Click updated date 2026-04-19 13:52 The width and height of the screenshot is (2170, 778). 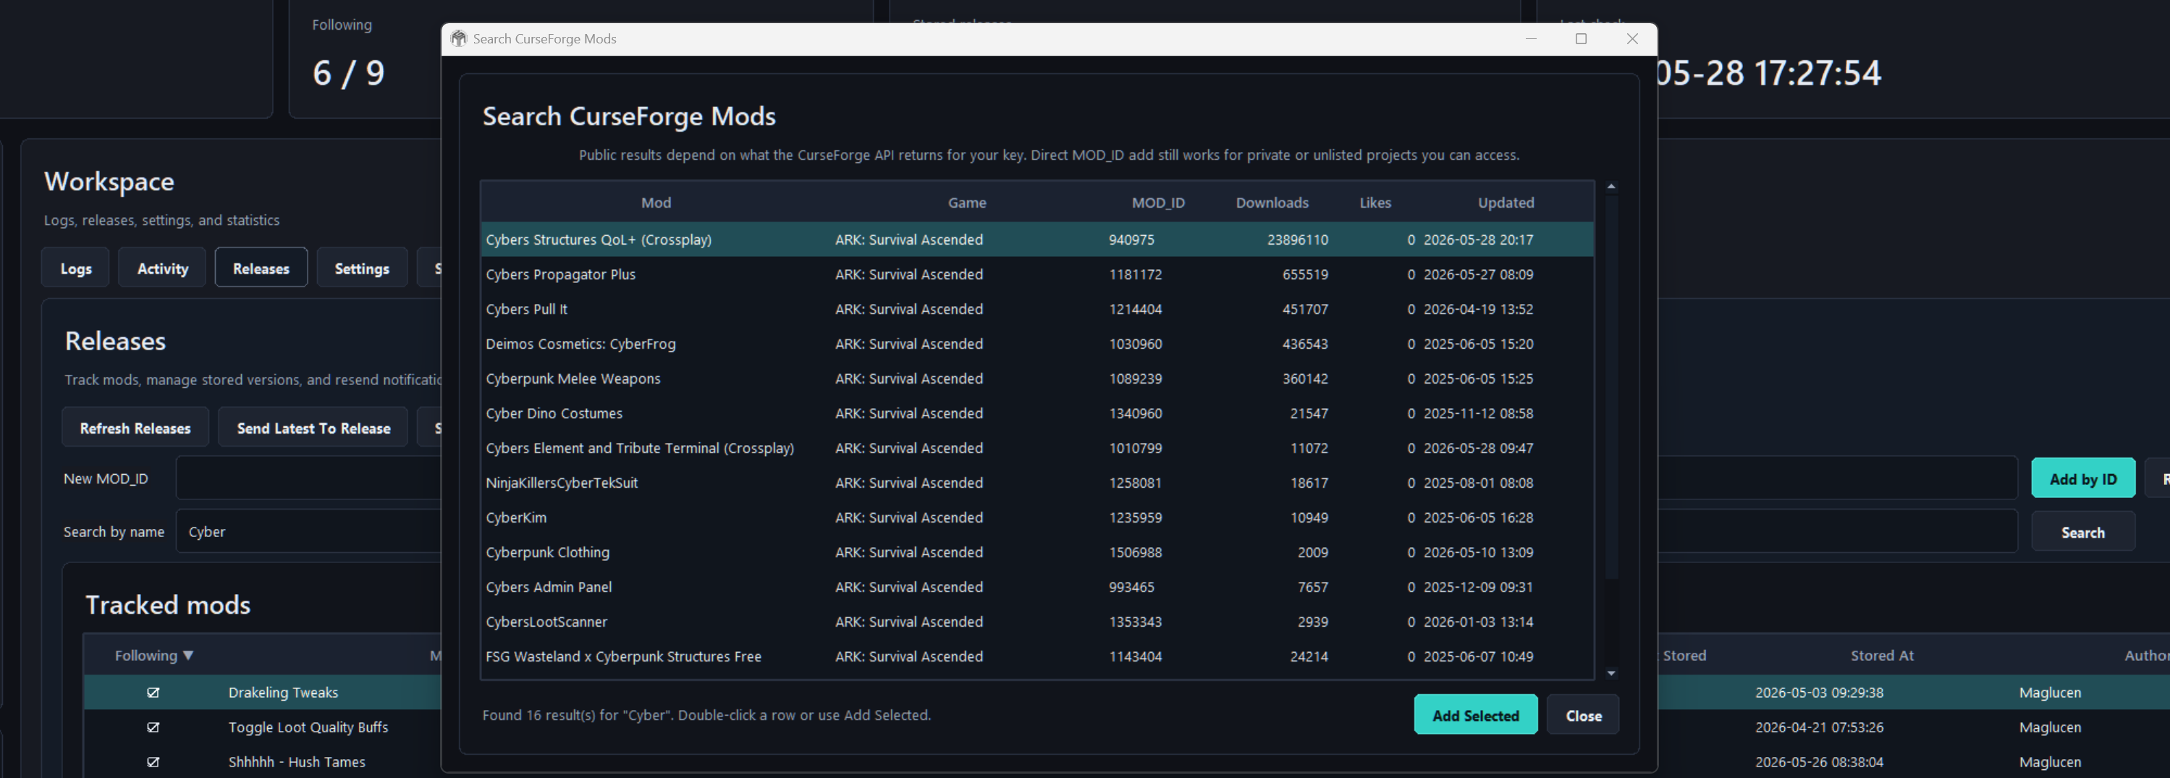coord(1479,309)
